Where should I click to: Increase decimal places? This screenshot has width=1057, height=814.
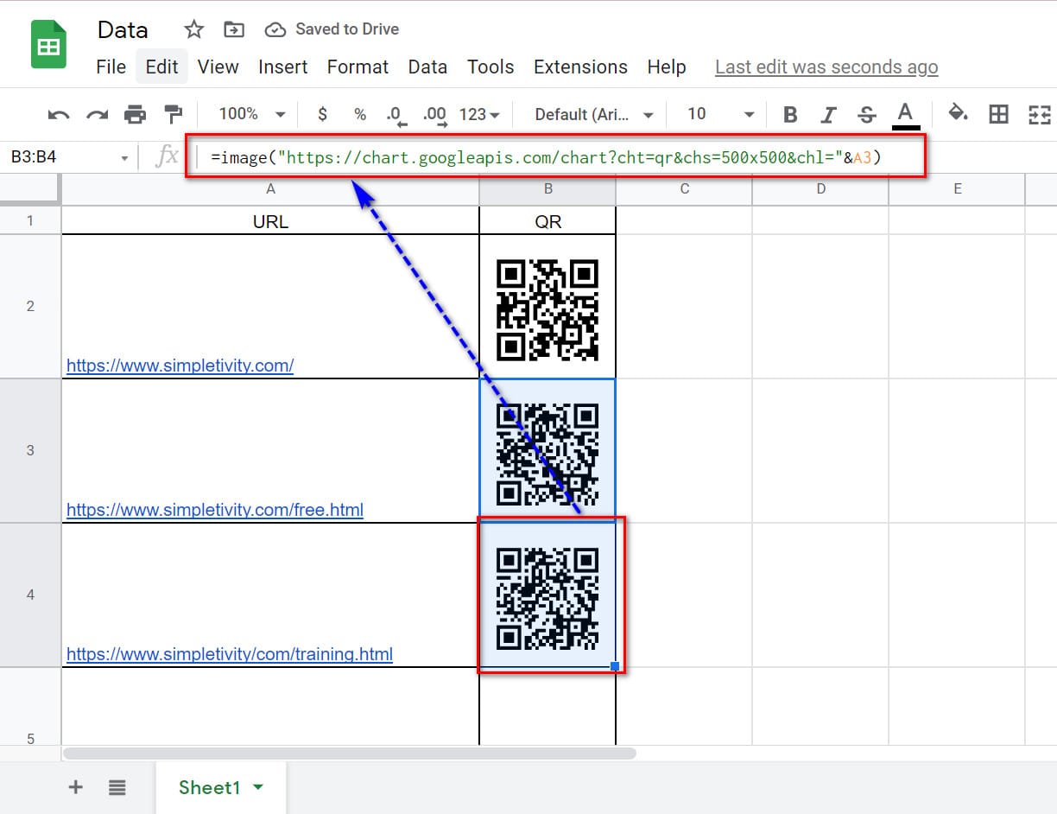click(434, 115)
